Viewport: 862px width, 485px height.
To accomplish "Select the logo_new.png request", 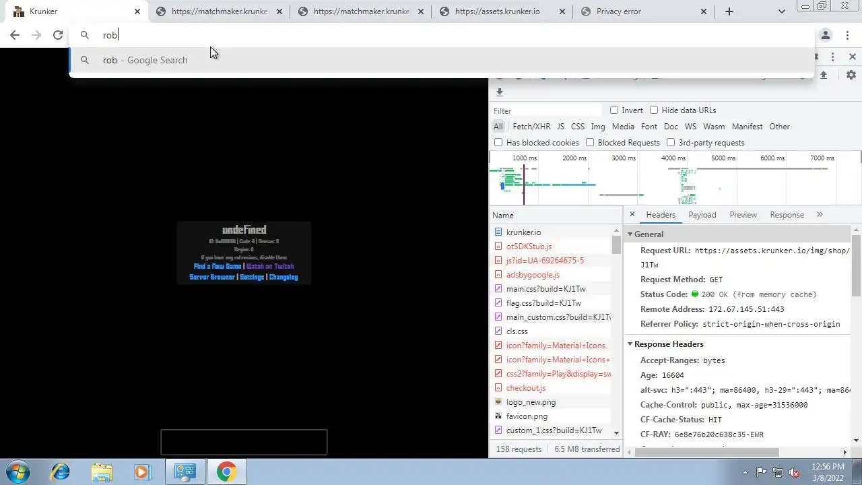I will click(x=552, y=402).
